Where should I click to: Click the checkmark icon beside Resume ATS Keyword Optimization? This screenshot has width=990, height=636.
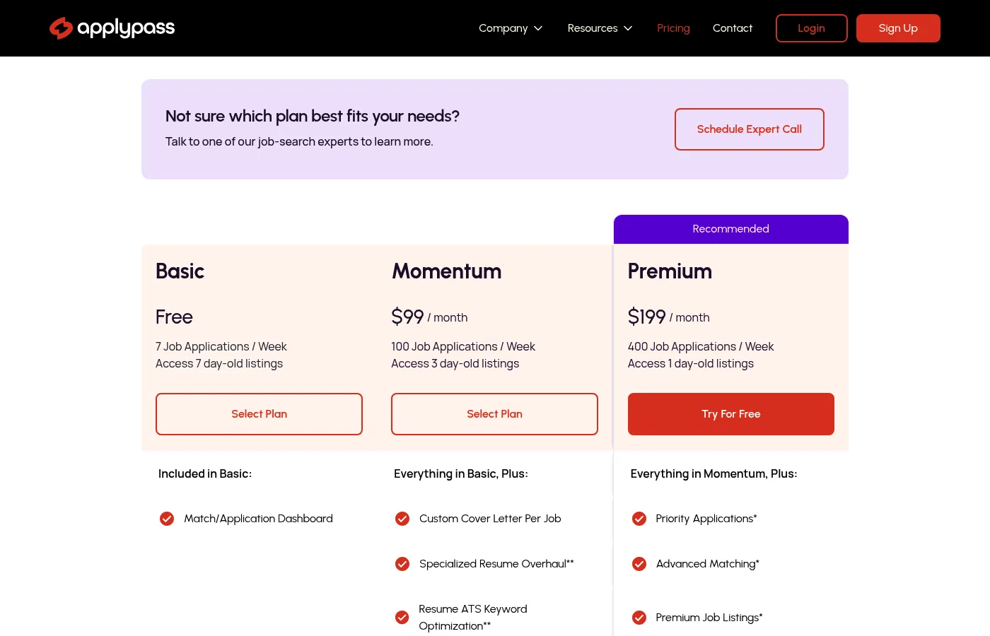pyautogui.click(x=402, y=618)
